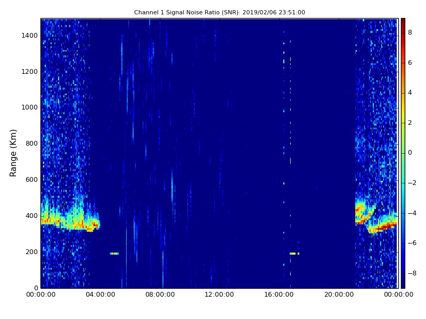Image resolution: width=426 pixels, height=319 pixels.
Task: Click the 1400 range tick label
Action: 30,36
